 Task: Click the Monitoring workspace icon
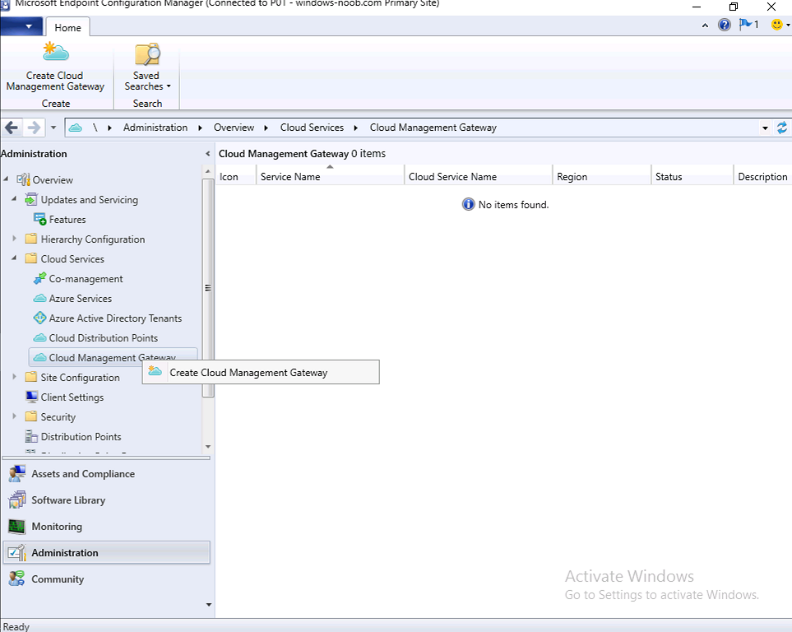click(16, 527)
